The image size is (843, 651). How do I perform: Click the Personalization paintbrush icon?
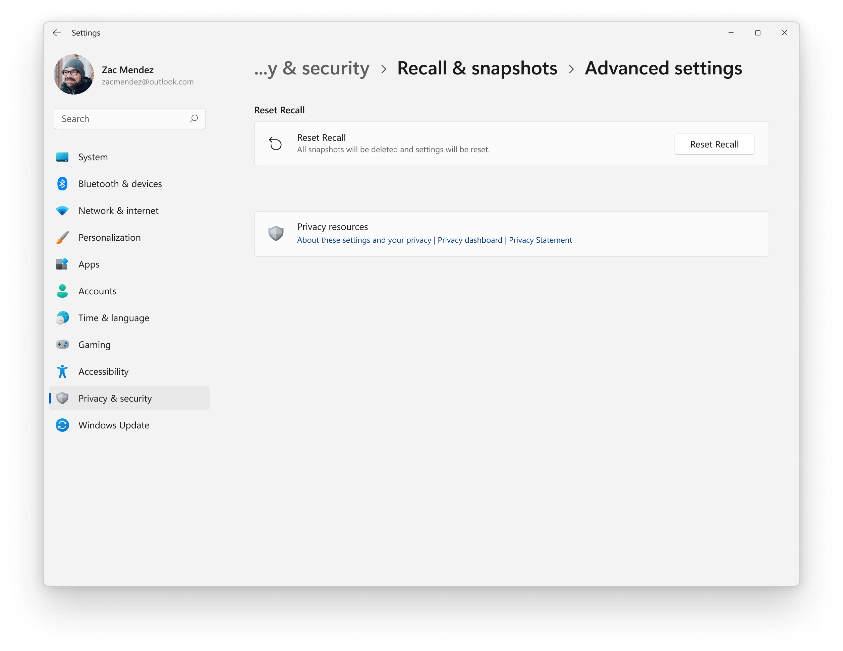coord(62,237)
